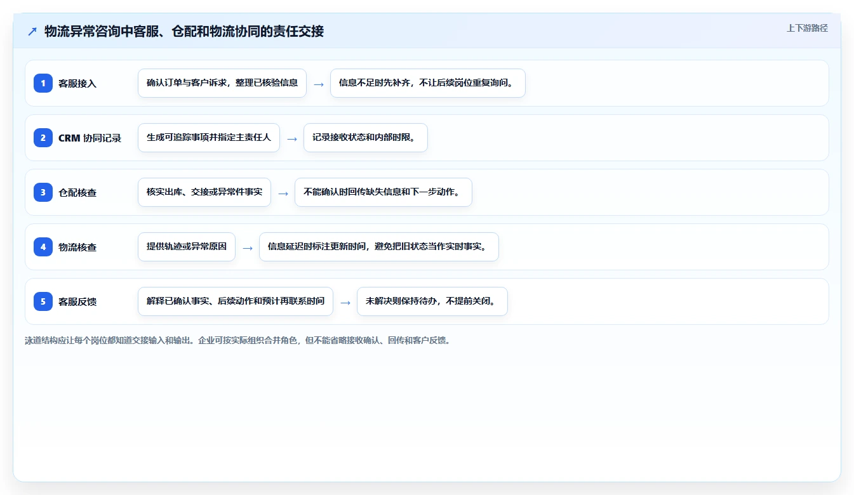
Task: Click step number 3 badge
Action: [x=43, y=192]
